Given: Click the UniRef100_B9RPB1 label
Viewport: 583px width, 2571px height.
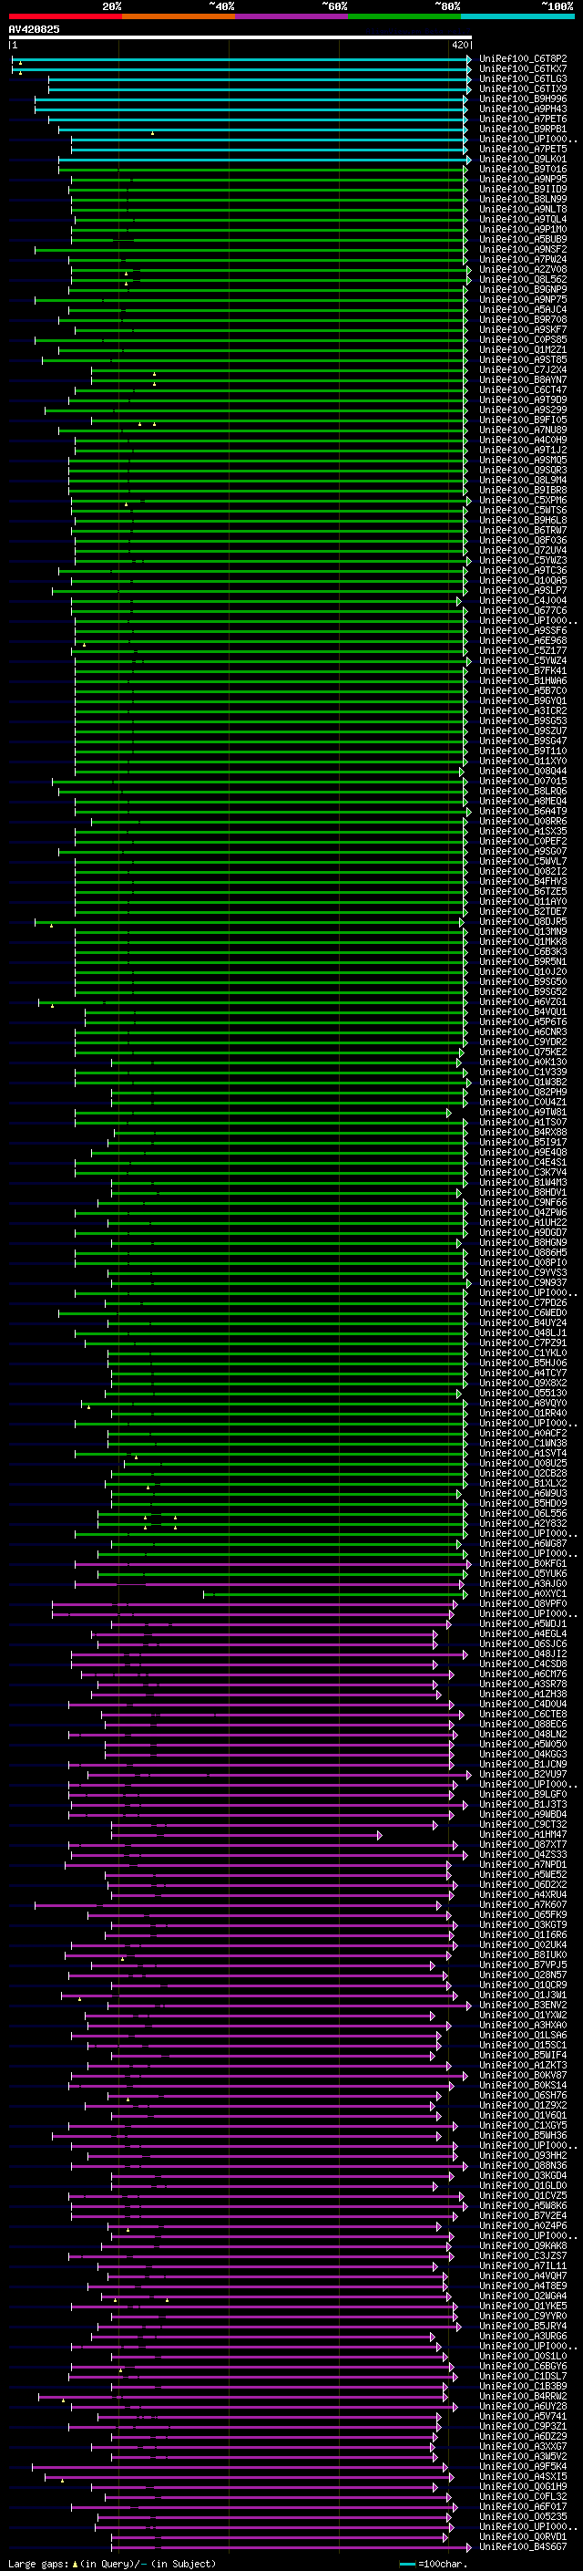Looking at the screenshot, I should coord(523,129).
